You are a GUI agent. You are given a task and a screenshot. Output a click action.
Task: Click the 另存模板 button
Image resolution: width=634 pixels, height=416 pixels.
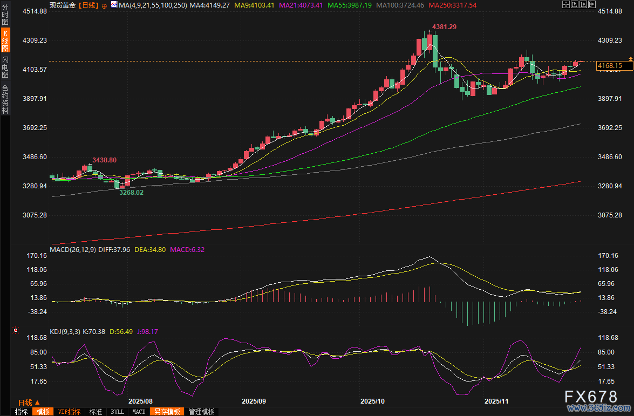[x=167, y=412]
